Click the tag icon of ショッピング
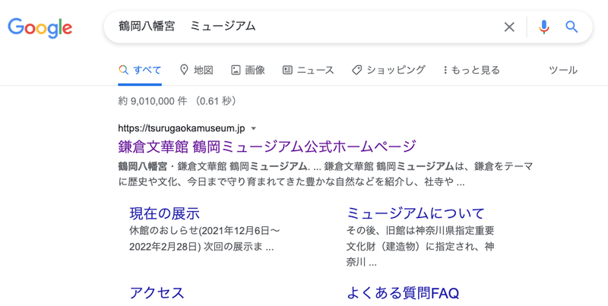 [x=356, y=70]
